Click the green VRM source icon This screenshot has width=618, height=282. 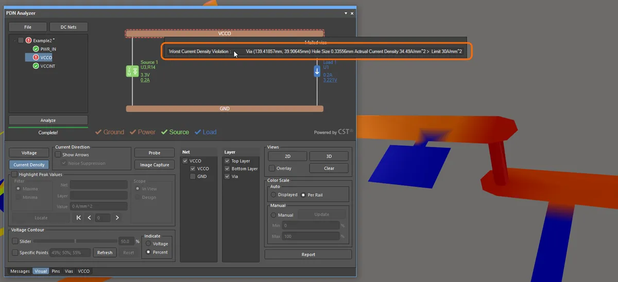click(x=129, y=71)
